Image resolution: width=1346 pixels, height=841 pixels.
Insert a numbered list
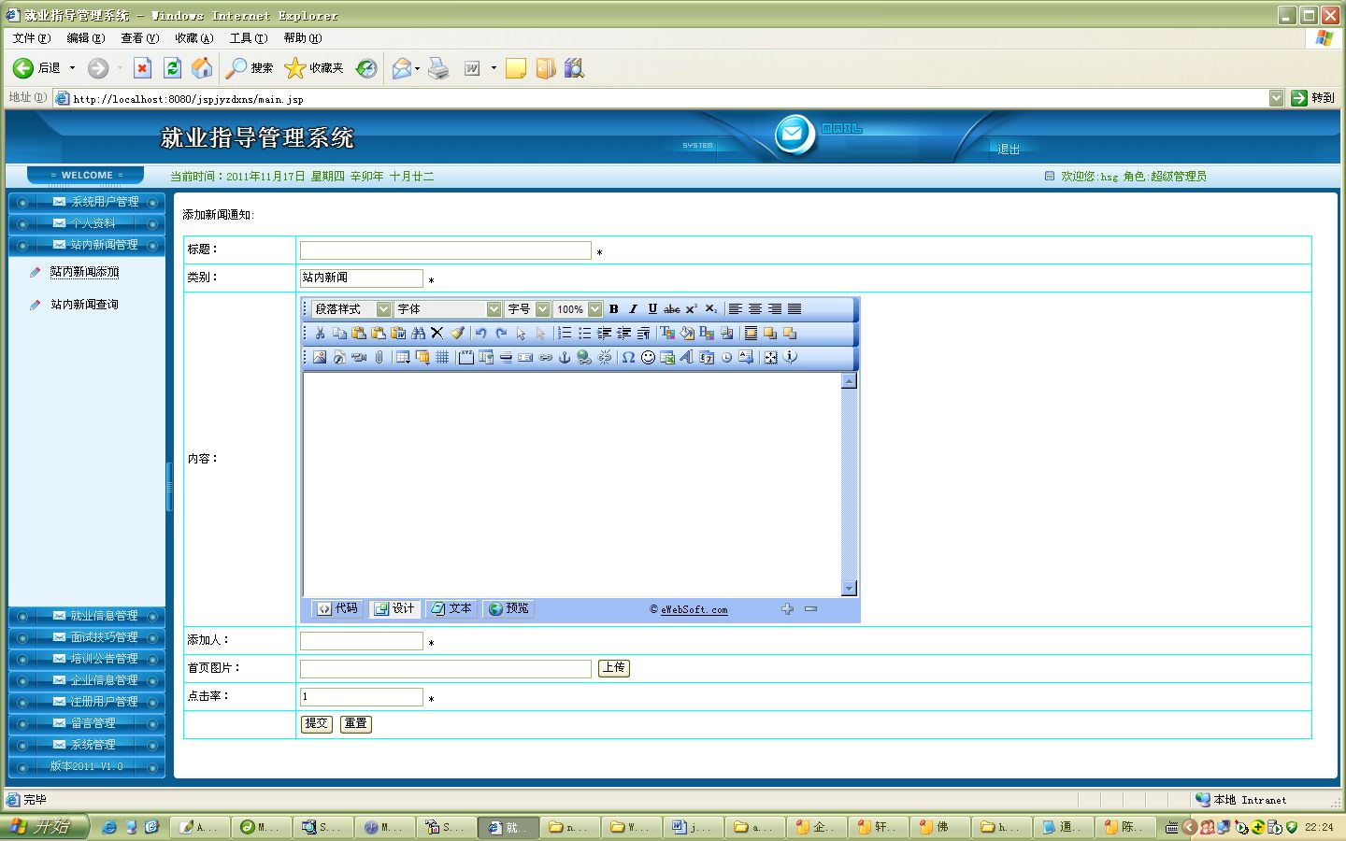click(x=565, y=334)
